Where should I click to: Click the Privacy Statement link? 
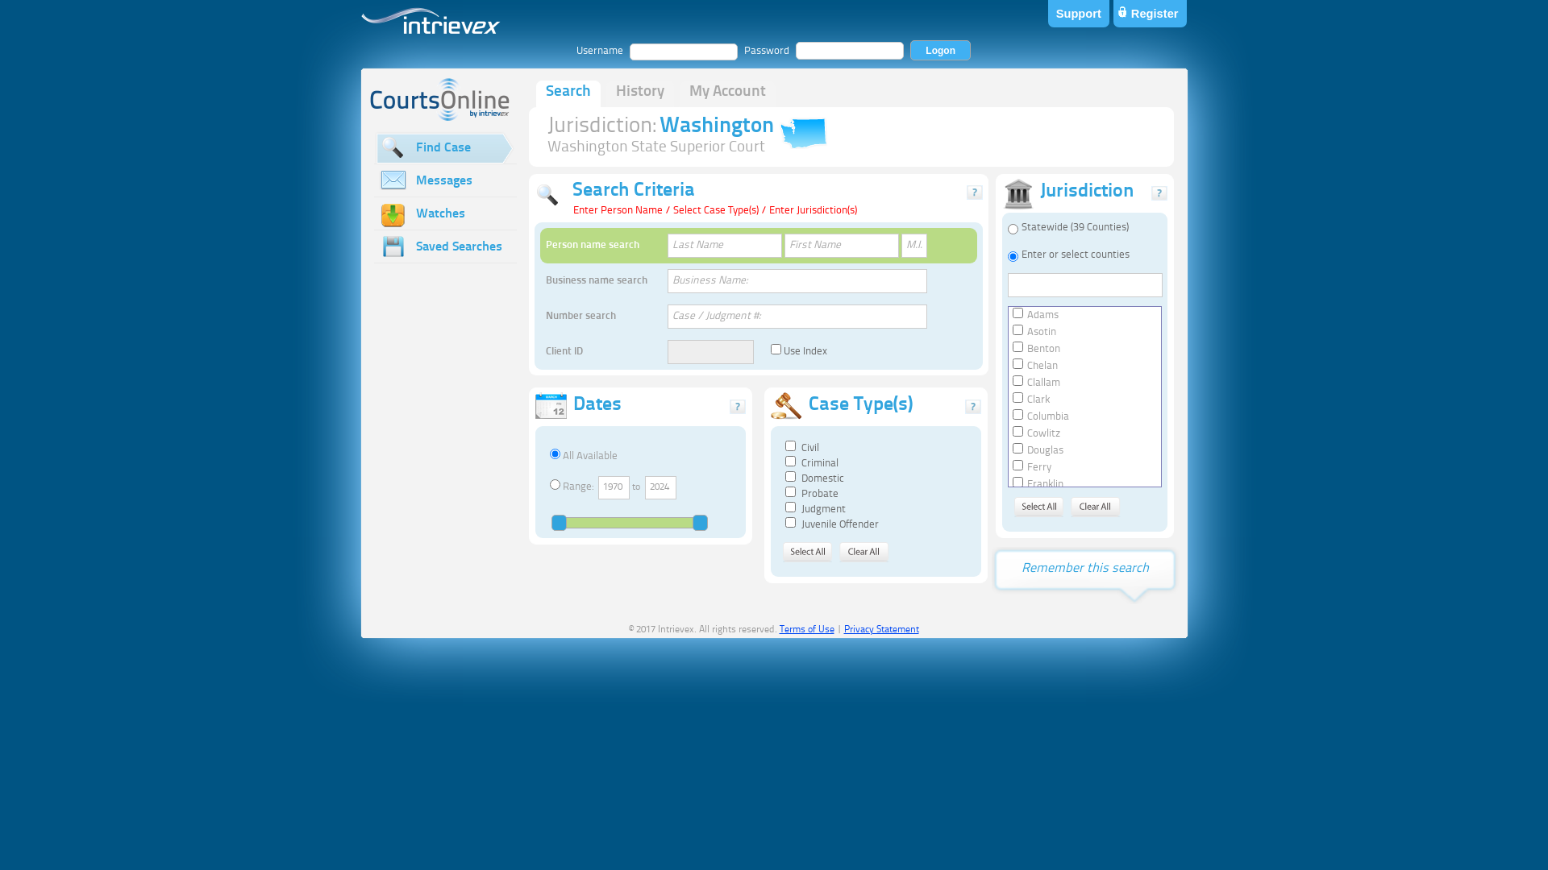click(x=881, y=629)
